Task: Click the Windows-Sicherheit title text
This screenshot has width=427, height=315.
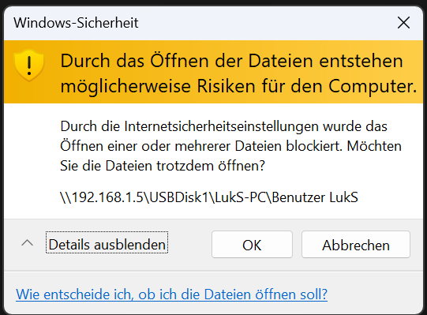Action: coord(76,23)
